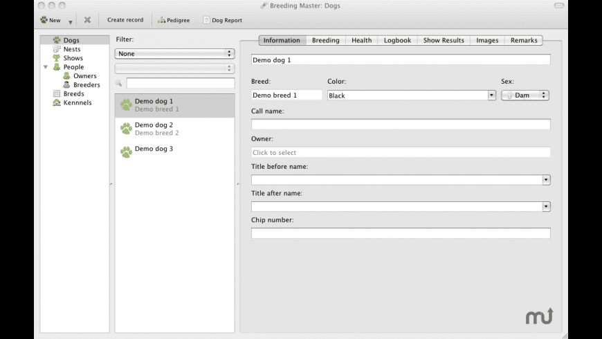Click the Chip number field
Viewport: 602px width, 339px height.
[401, 233]
